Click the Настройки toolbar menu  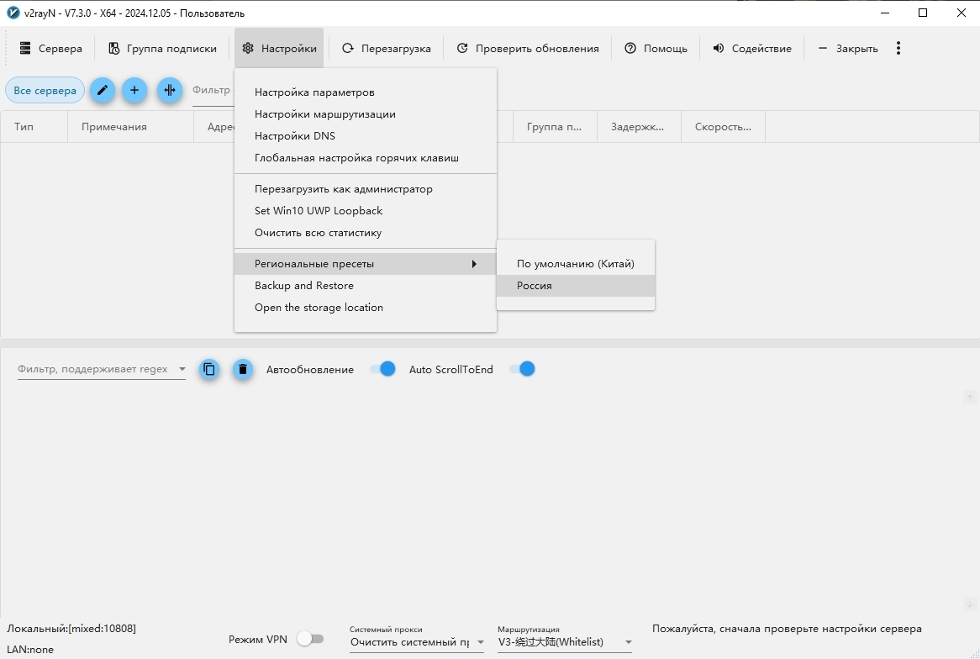[279, 48]
